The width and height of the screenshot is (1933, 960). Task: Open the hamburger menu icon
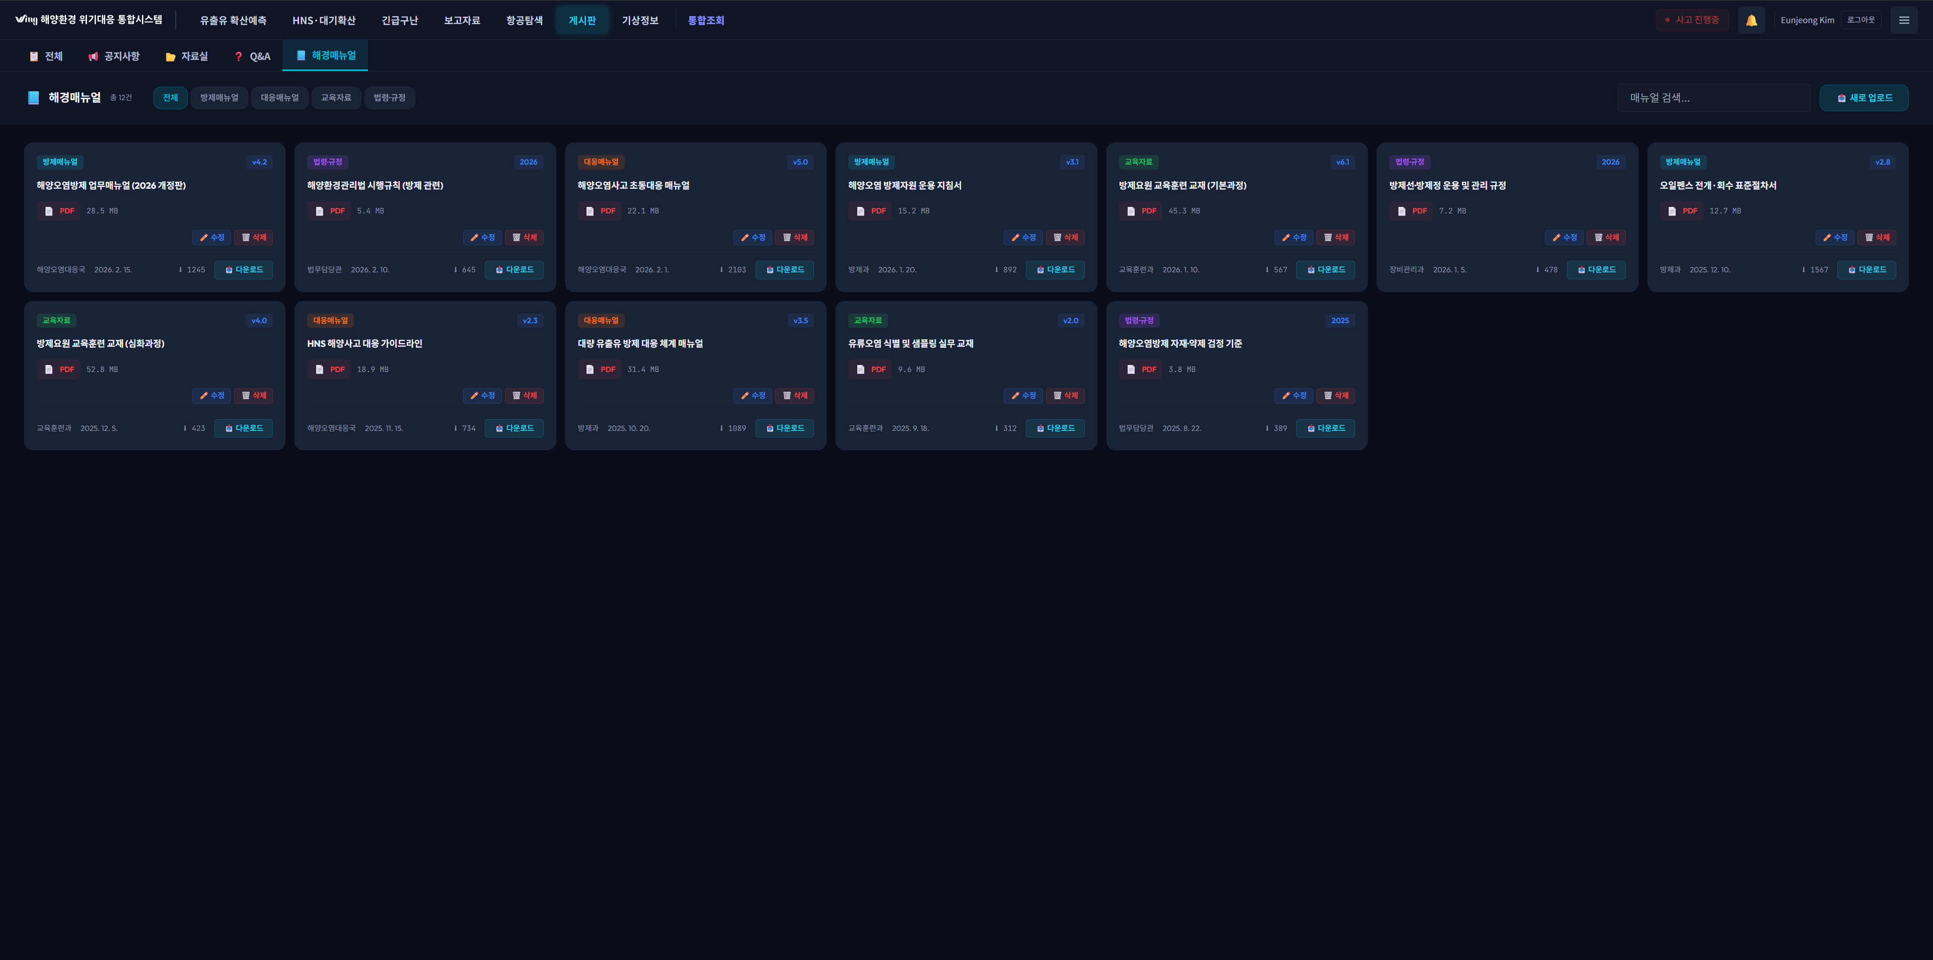click(x=1903, y=20)
